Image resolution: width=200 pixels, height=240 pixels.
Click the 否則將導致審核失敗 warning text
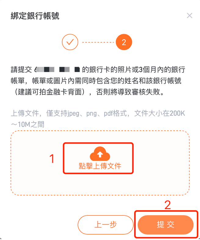[130, 92]
